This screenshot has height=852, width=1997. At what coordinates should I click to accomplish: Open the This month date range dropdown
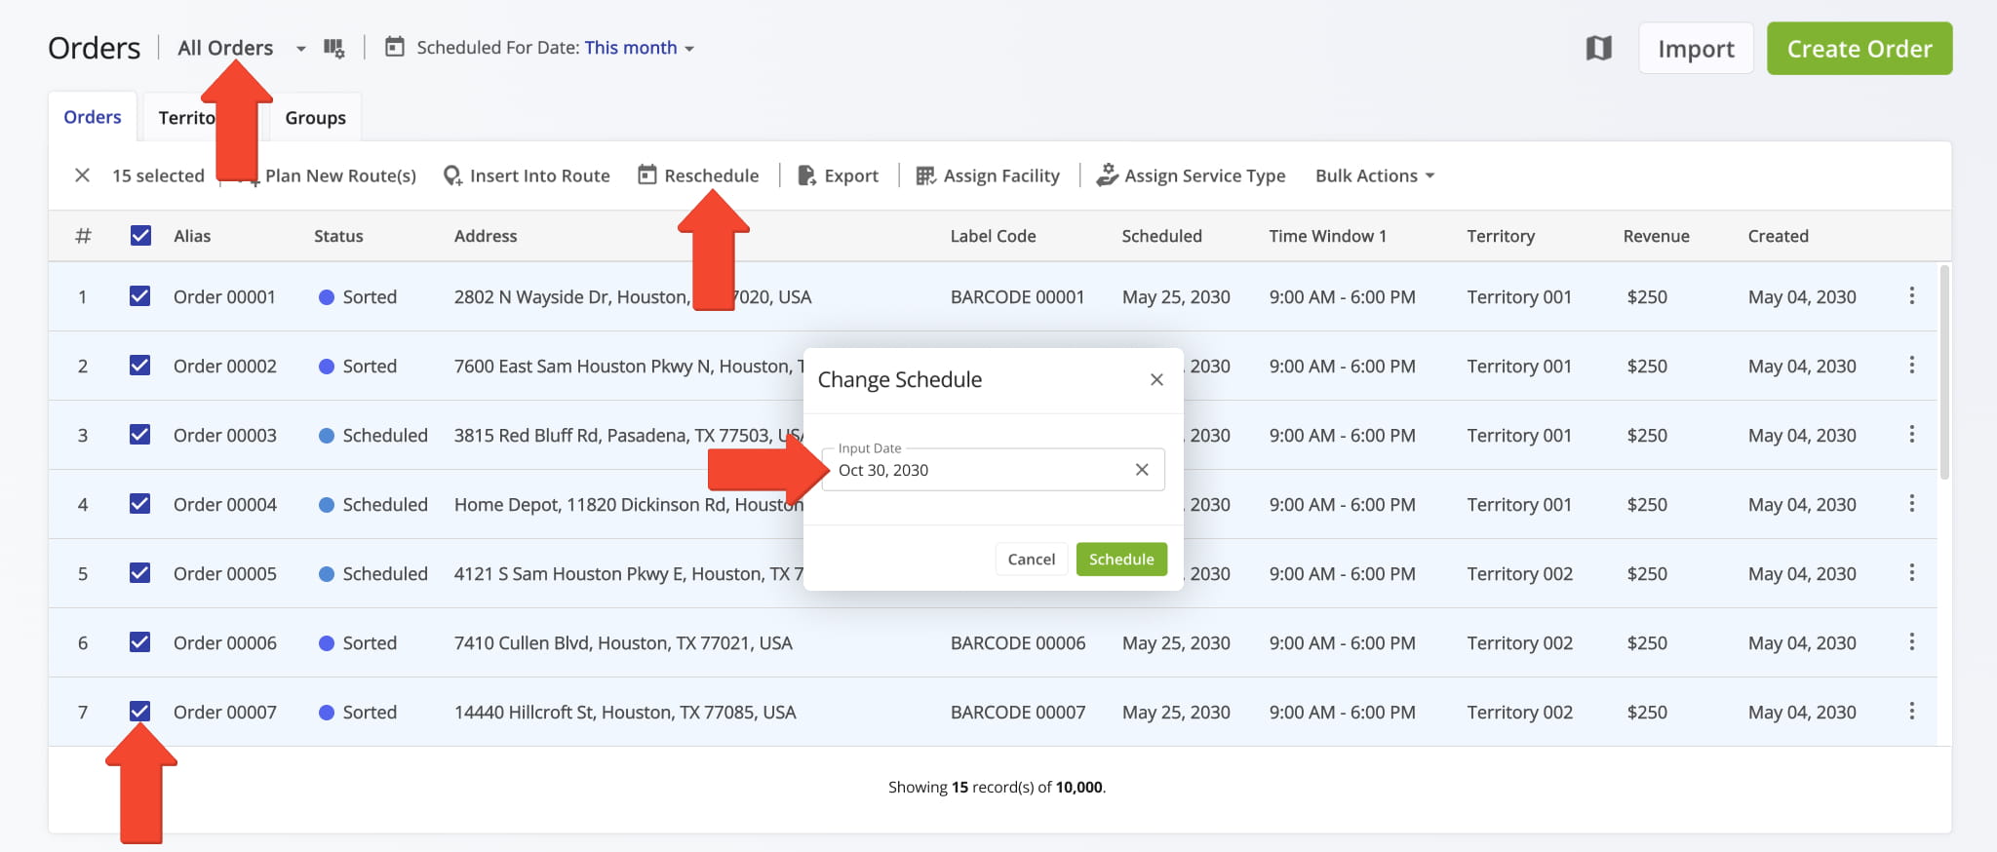click(640, 48)
